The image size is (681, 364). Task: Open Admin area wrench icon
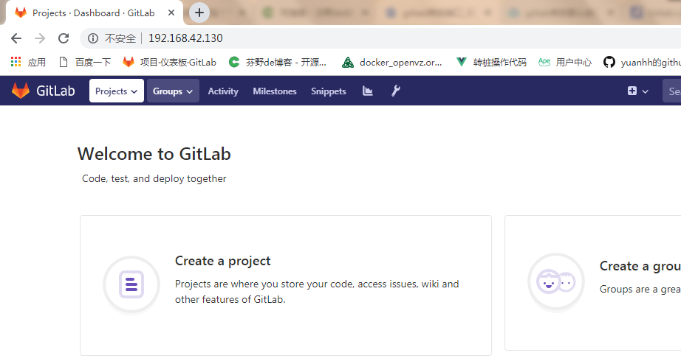point(396,91)
